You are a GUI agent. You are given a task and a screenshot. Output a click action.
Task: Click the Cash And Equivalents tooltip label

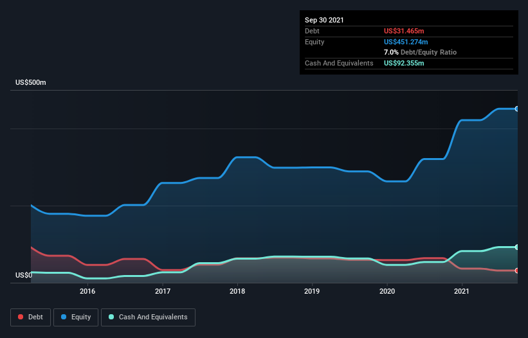coord(339,63)
